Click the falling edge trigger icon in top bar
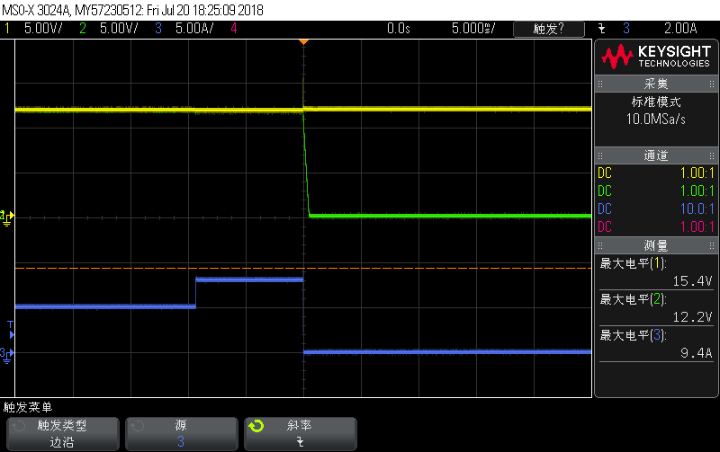Viewport: 720px width, 452px height. (x=602, y=29)
